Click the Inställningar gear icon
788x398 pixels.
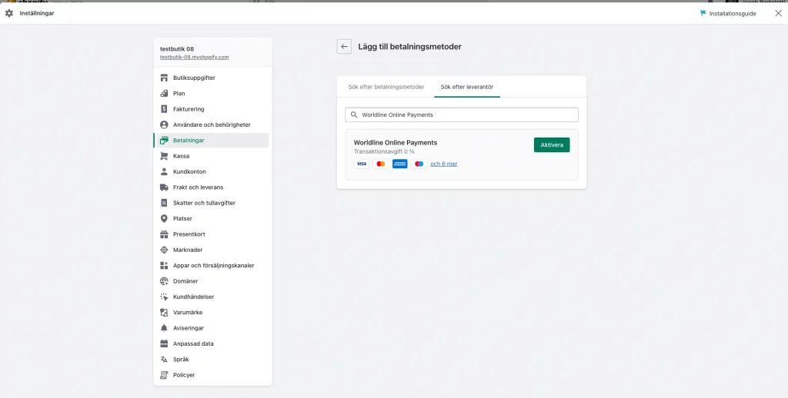click(9, 14)
